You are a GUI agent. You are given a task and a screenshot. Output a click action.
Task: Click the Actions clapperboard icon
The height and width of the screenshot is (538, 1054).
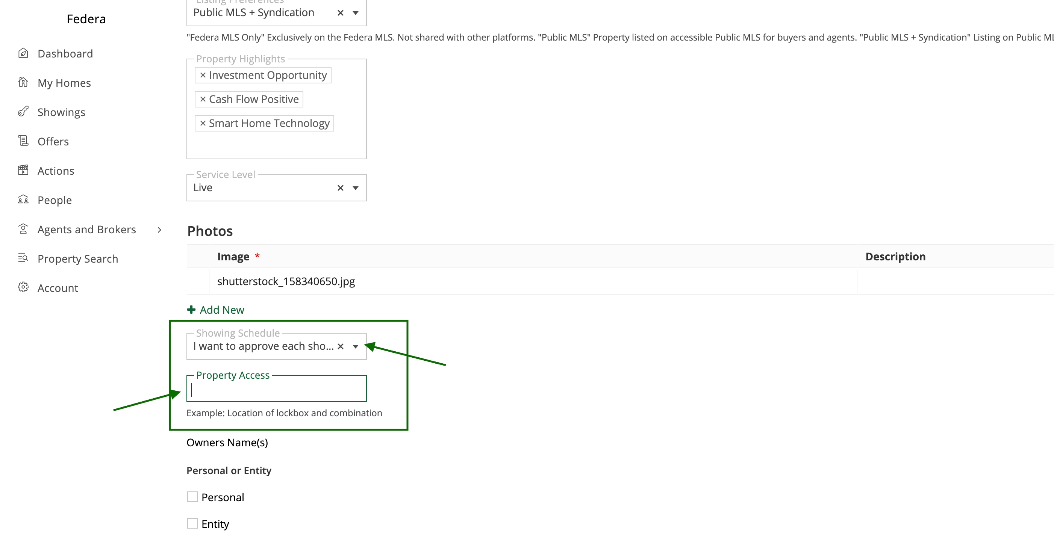23,171
